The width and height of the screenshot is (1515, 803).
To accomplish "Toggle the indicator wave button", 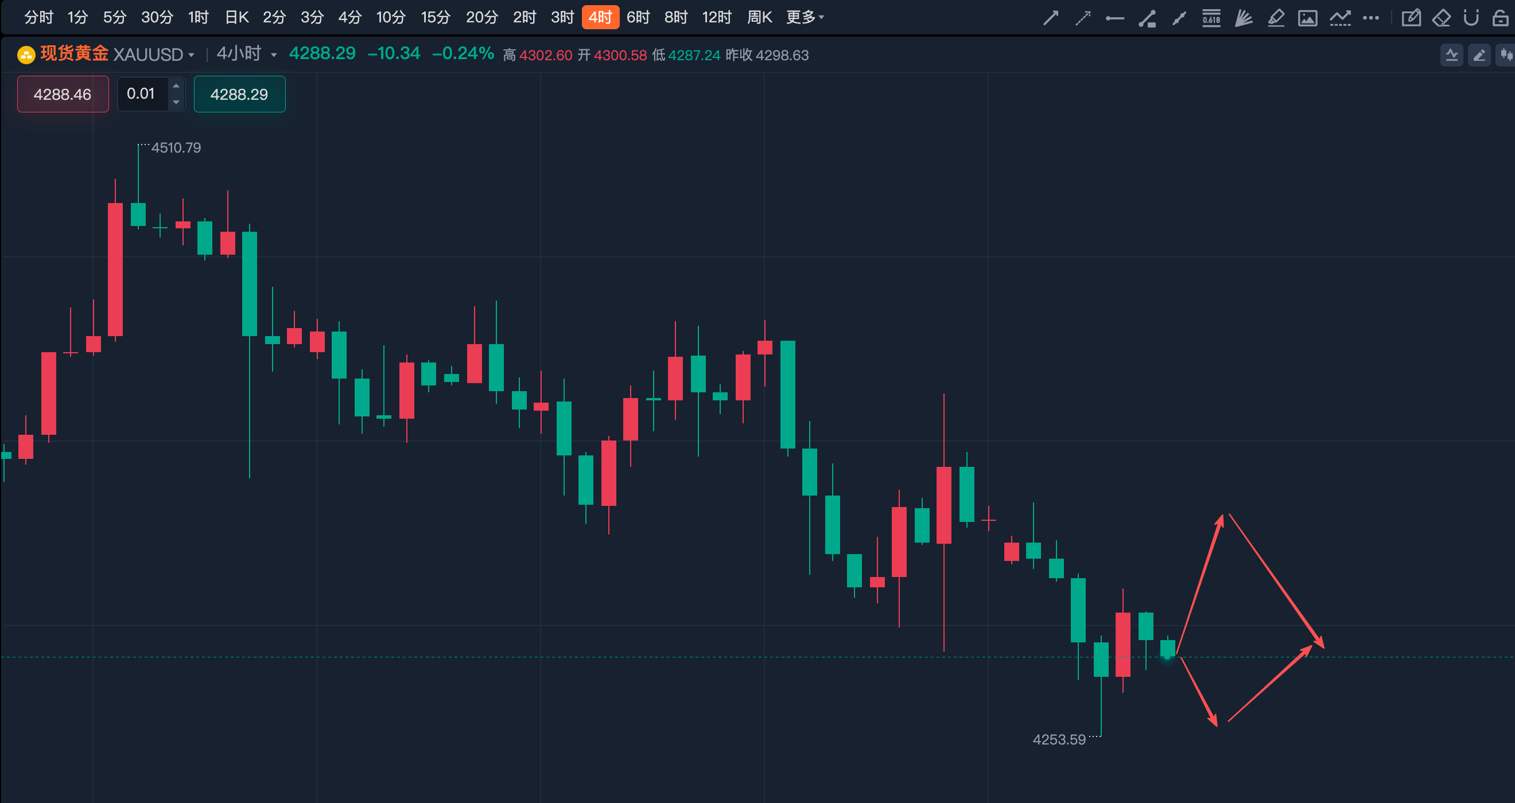I will pos(1451,55).
